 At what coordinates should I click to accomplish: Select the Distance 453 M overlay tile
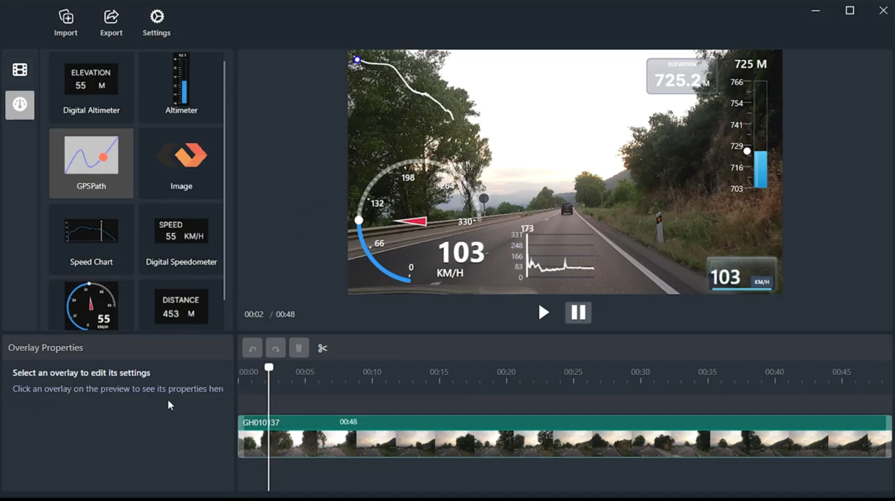(181, 306)
